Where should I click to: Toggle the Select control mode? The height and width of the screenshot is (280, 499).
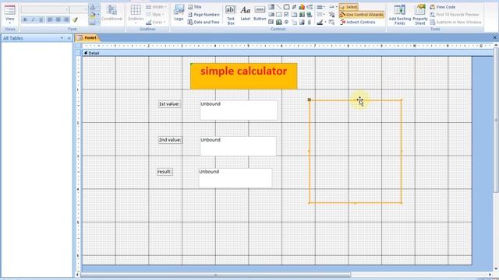[349, 7]
